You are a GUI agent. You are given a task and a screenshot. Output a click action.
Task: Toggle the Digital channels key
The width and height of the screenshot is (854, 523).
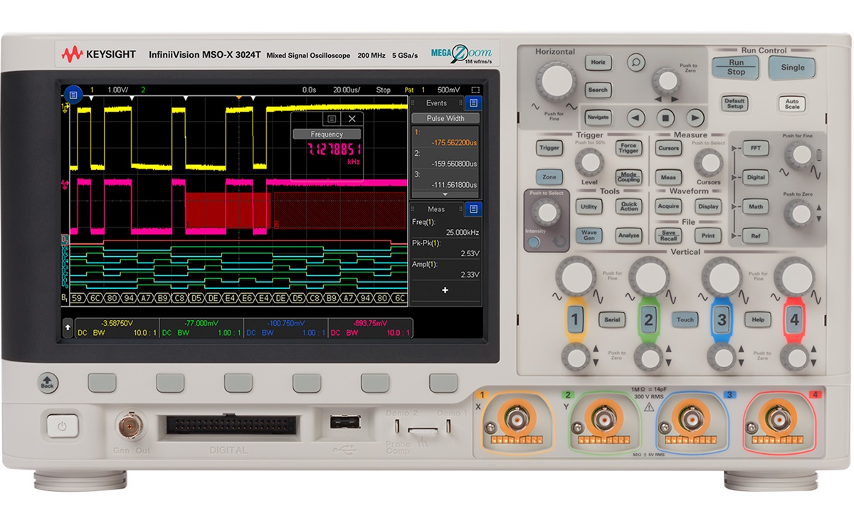(x=755, y=177)
